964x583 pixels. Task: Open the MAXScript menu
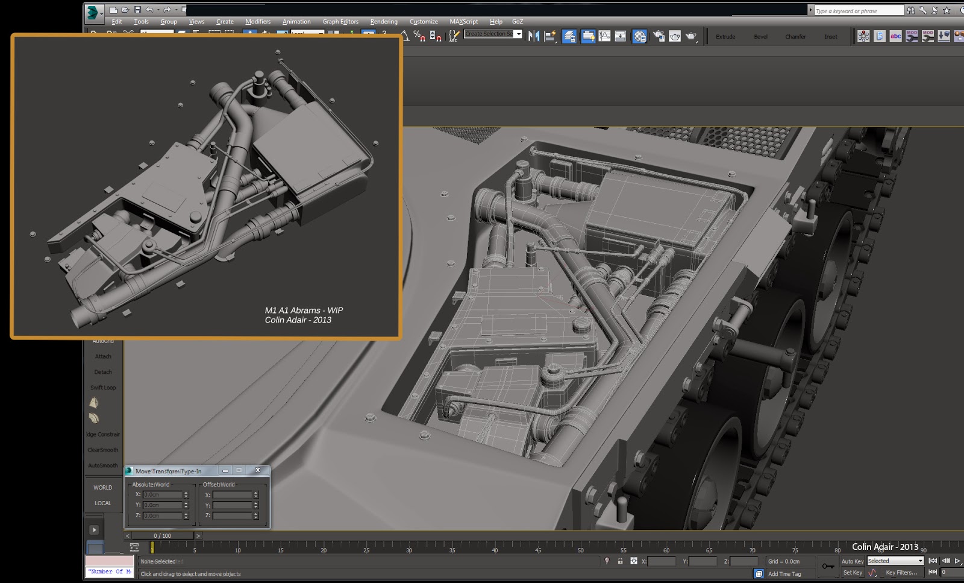pos(463,22)
